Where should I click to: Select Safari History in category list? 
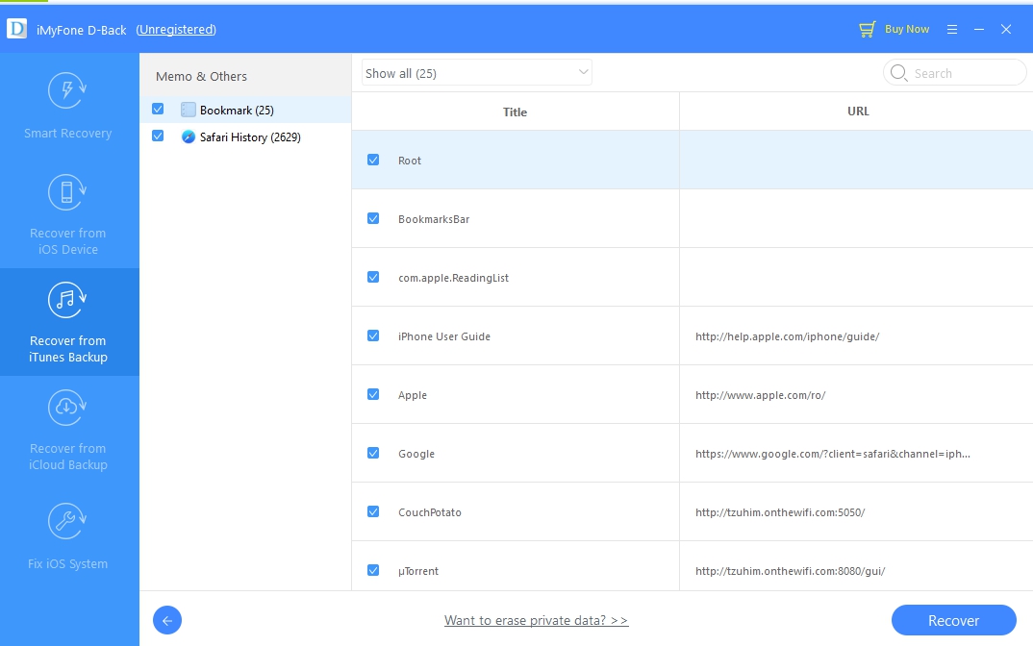coord(249,137)
